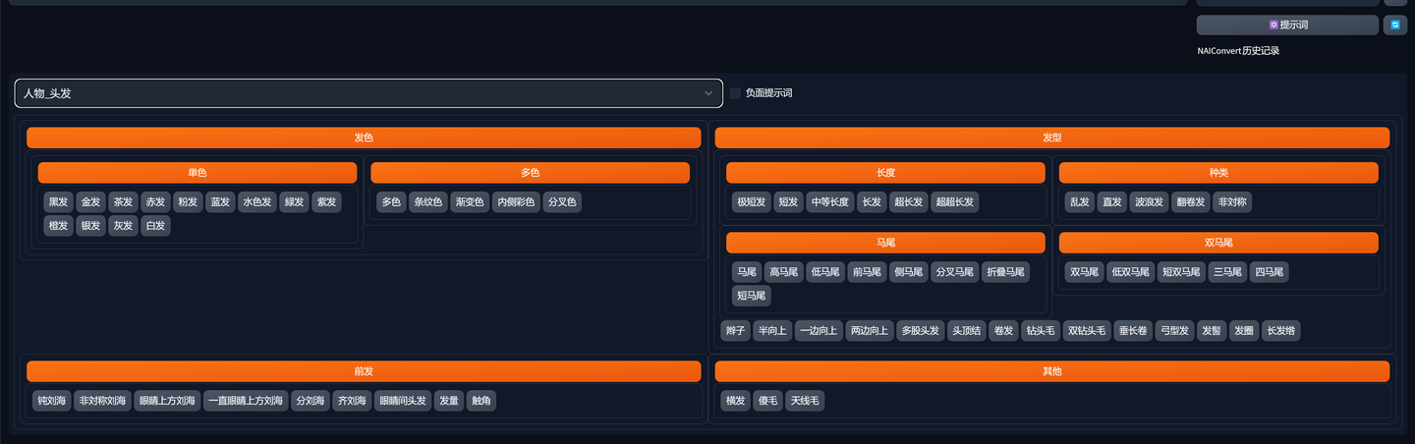
Task: Select the 长发绺 tag
Action: pyautogui.click(x=1281, y=331)
